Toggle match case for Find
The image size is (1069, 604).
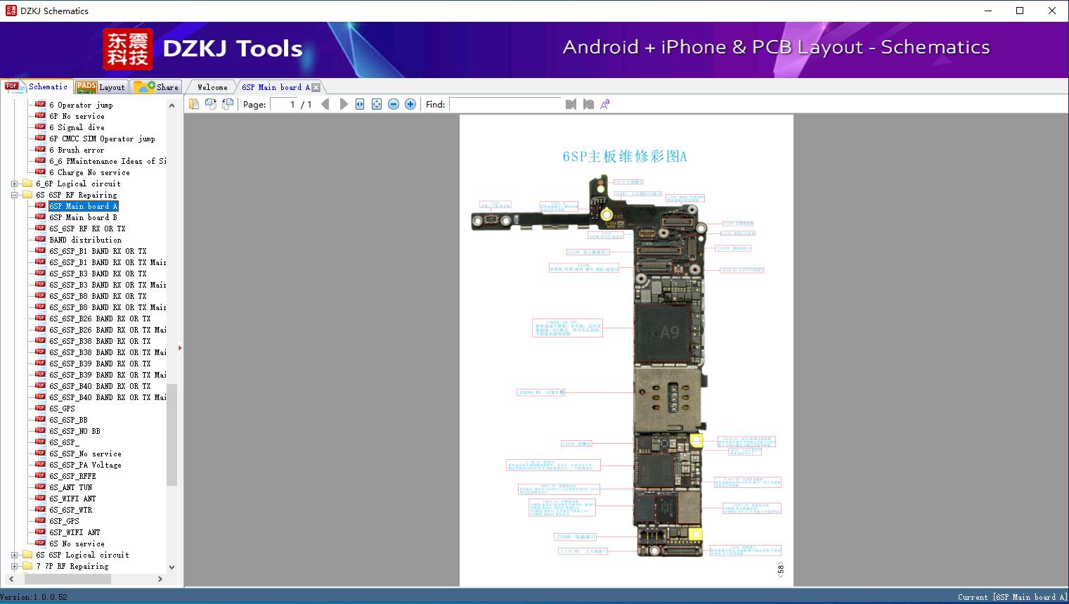(x=605, y=104)
